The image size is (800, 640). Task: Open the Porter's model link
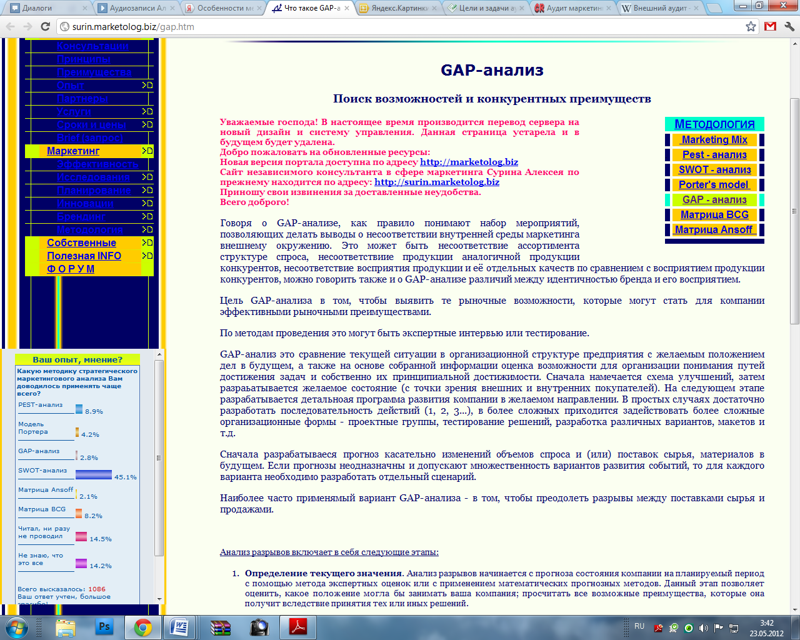coord(714,185)
